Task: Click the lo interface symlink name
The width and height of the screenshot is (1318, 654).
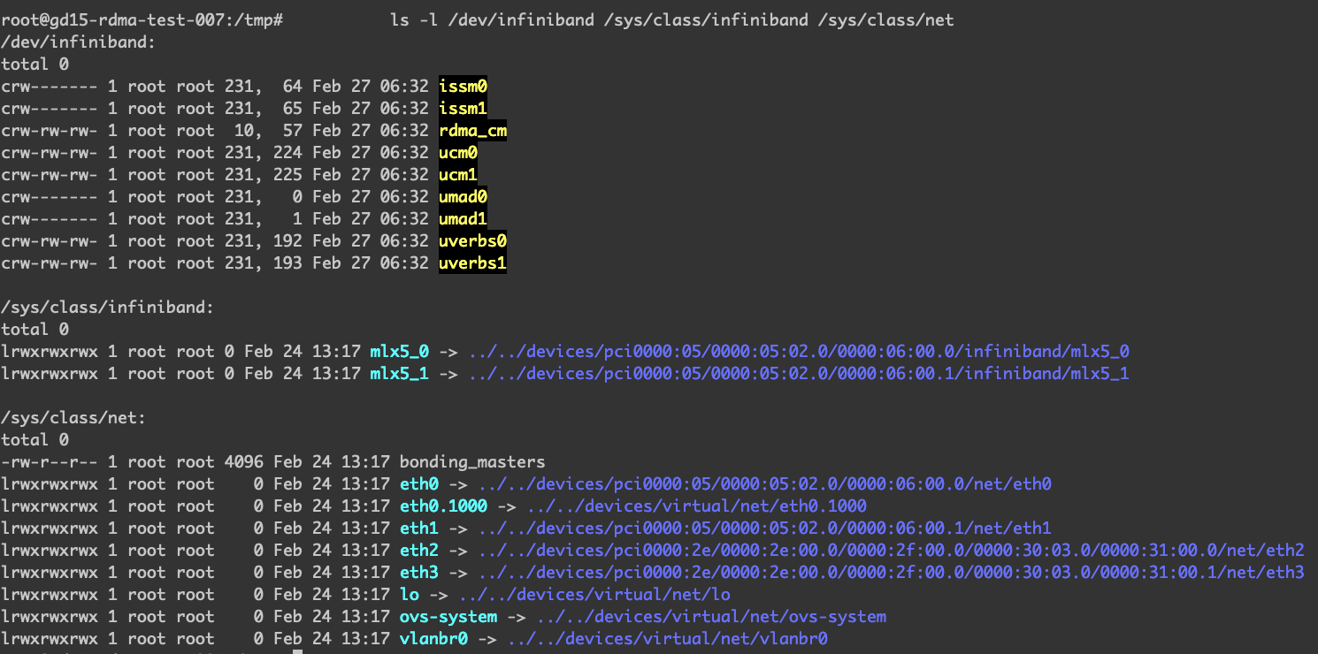Action: point(410,595)
